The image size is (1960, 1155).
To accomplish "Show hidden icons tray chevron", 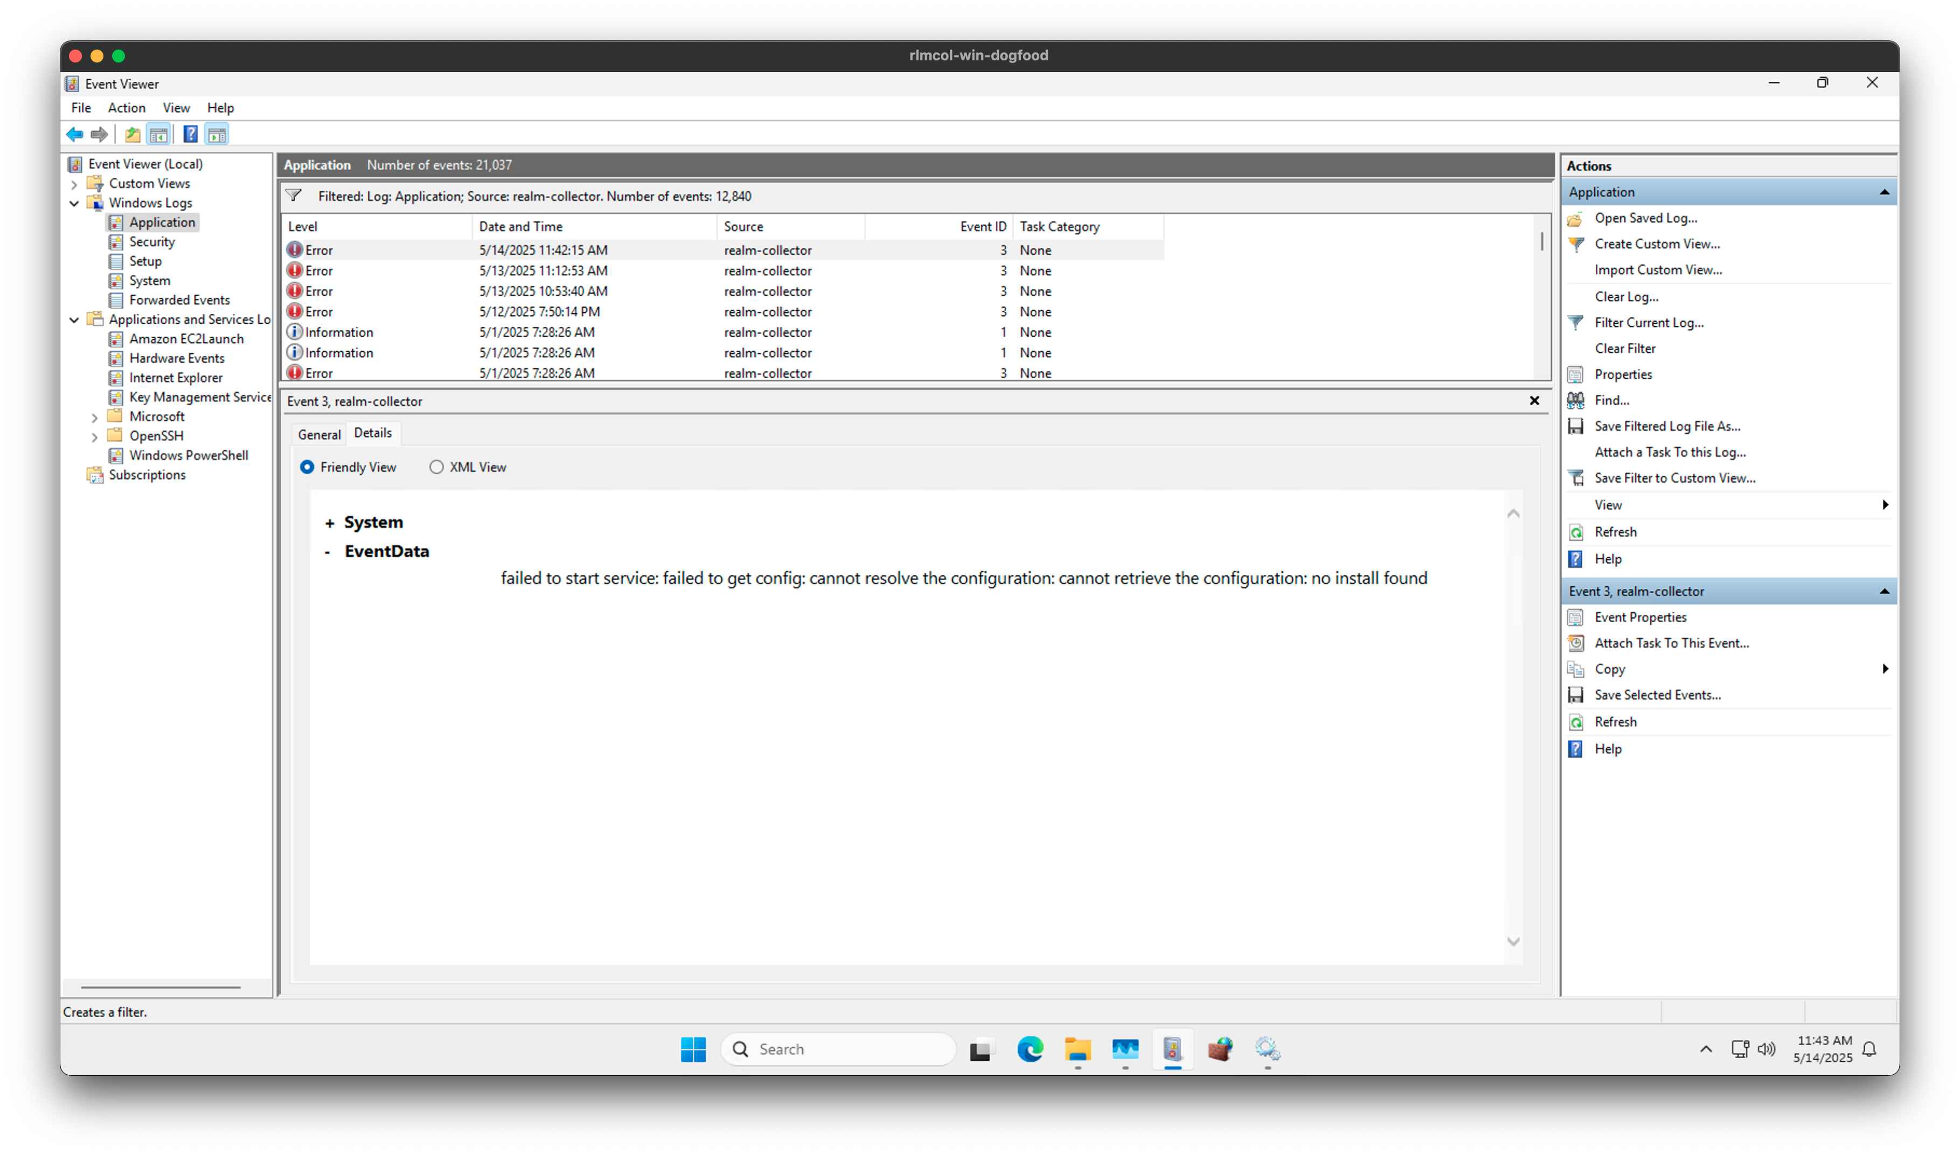I will click(1706, 1050).
